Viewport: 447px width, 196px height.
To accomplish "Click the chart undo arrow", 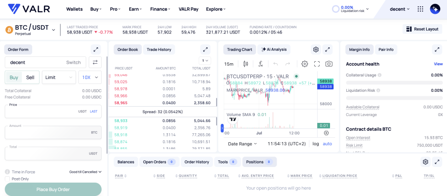I will point(276,64).
